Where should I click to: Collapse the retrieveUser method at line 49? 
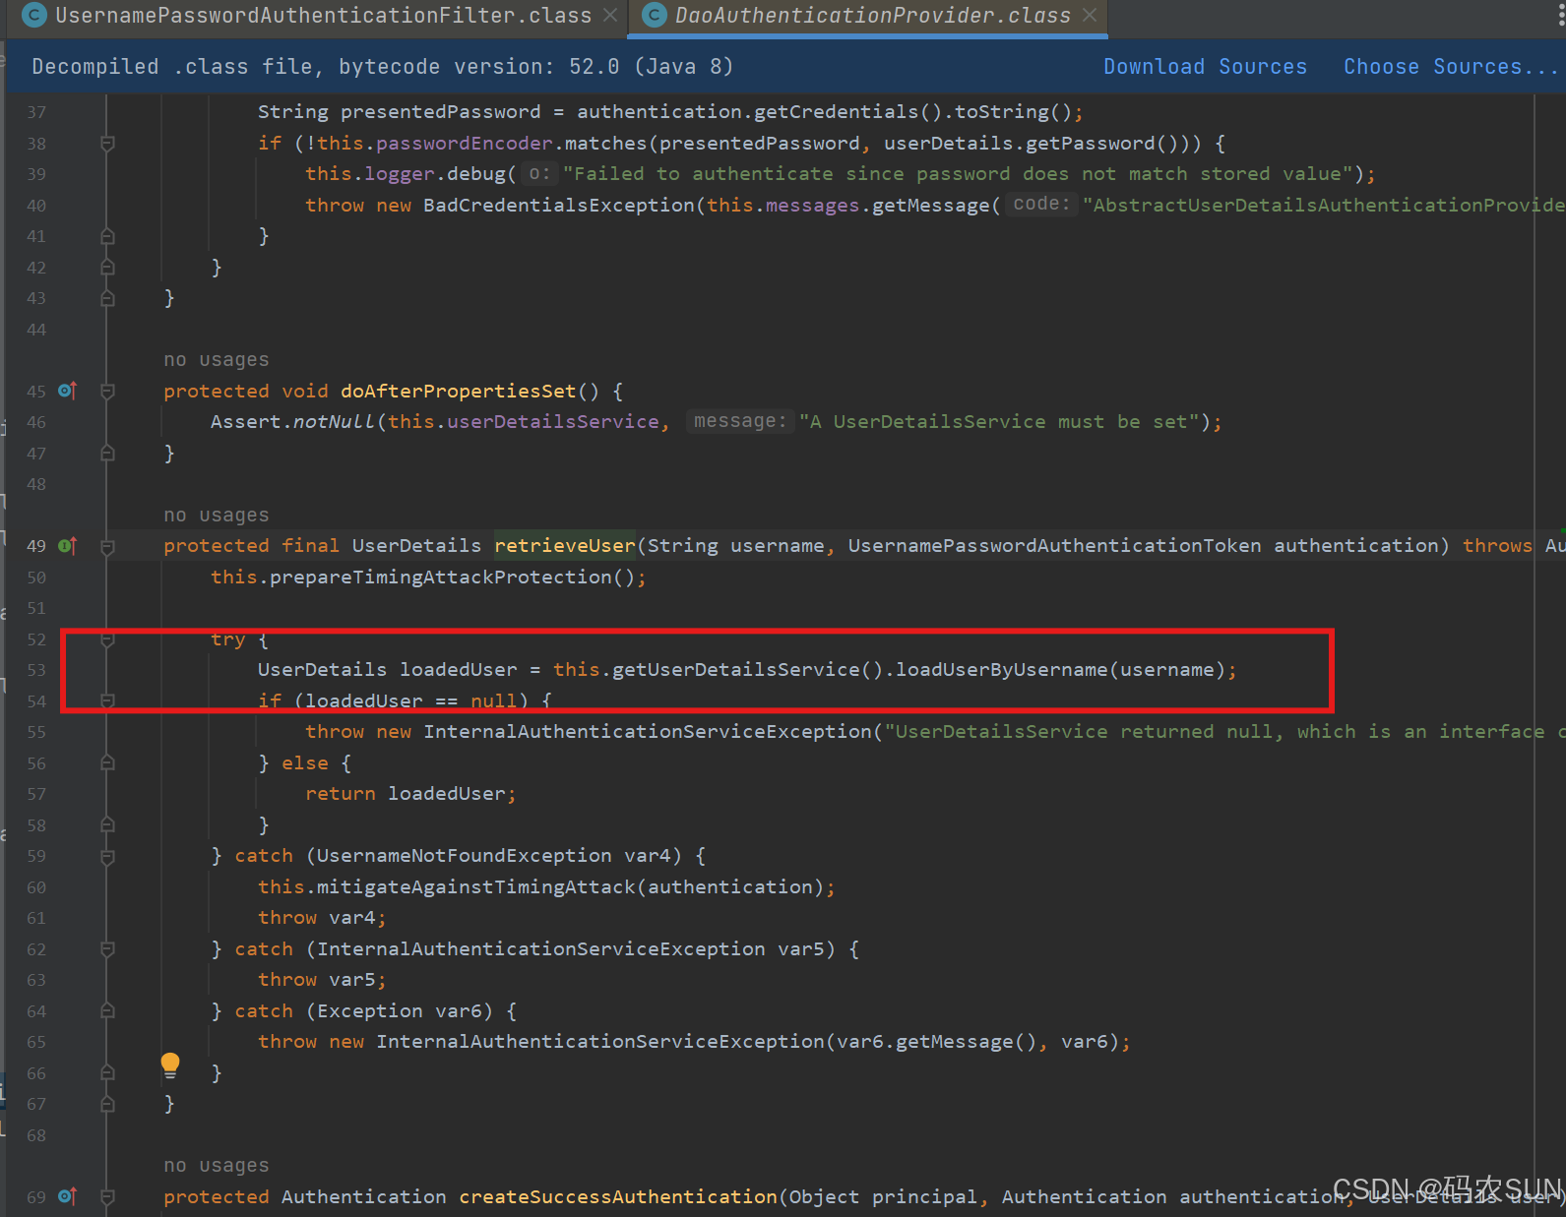107,546
